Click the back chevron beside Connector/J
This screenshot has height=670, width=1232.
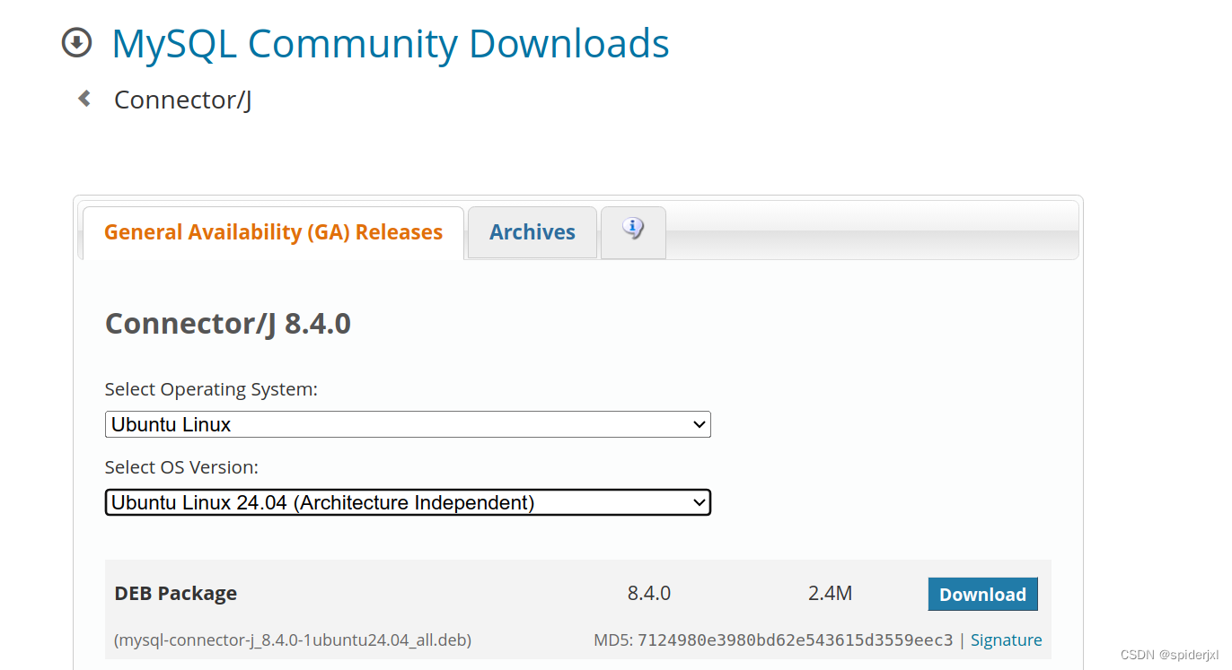tap(84, 99)
